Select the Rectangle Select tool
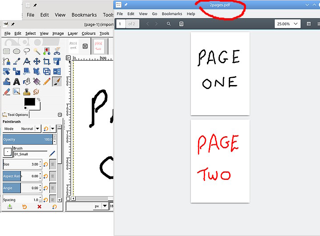The height and width of the screenshot is (236, 320). click(x=6, y=51)
